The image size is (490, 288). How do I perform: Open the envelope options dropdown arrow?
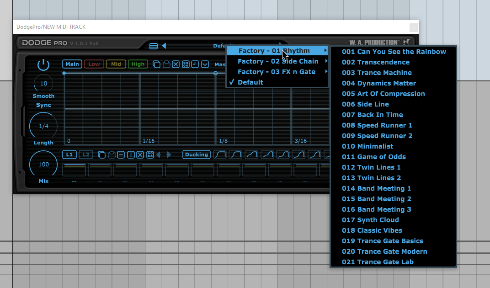pyautogui.click(x=205, y=64)
